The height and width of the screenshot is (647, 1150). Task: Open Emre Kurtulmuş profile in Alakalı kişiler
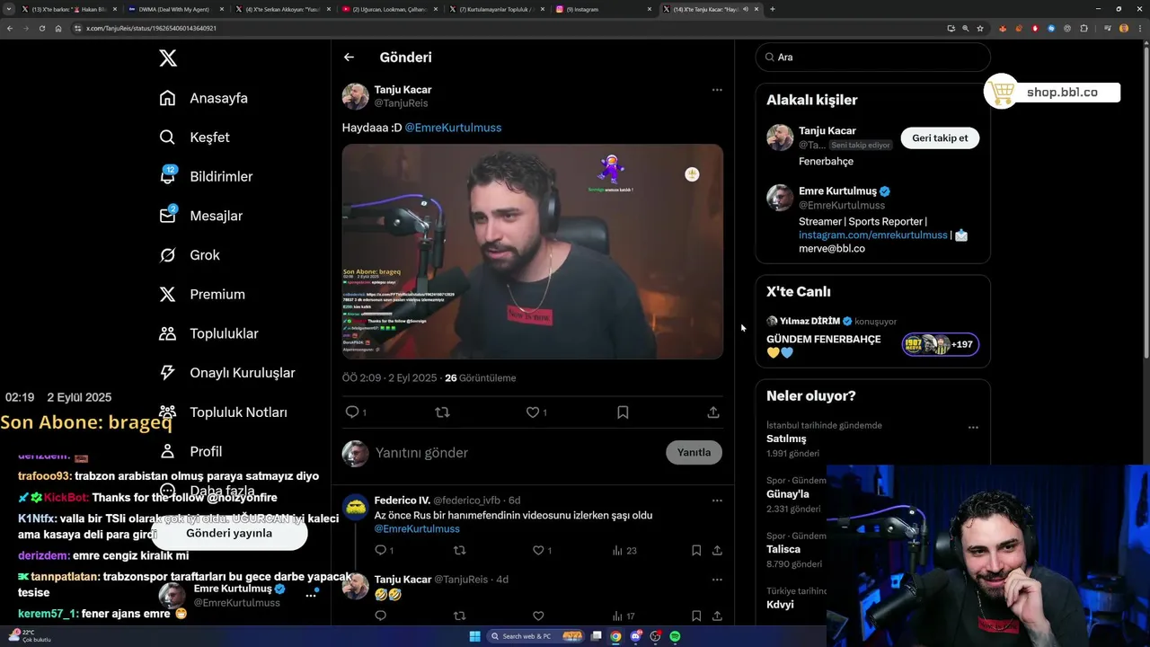836,191
